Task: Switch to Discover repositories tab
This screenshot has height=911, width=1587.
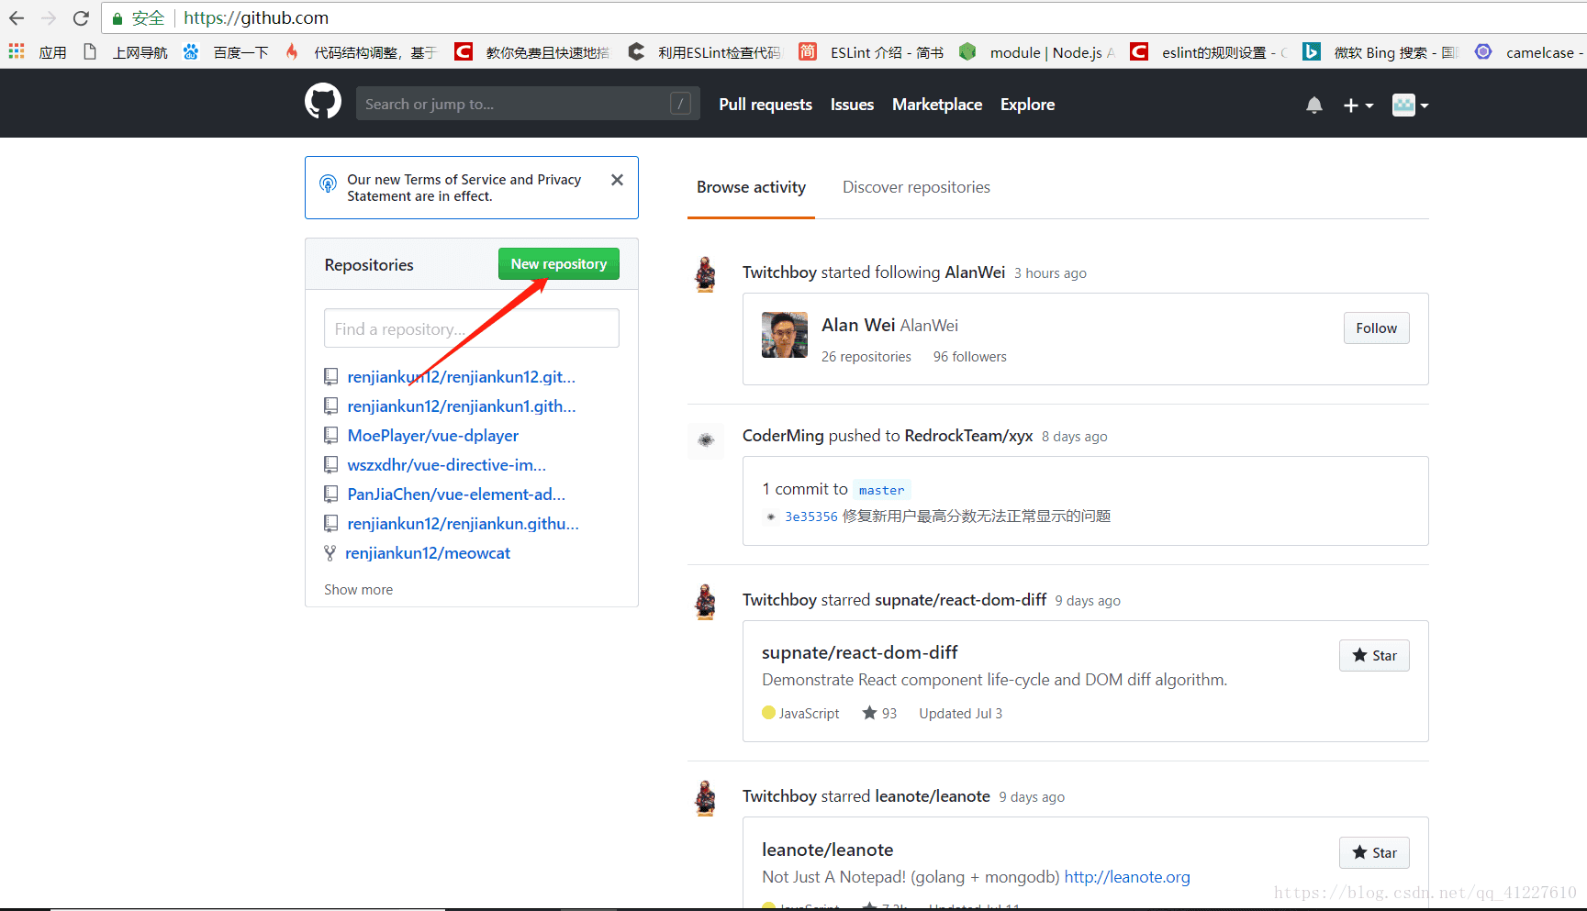Action: 916,187
